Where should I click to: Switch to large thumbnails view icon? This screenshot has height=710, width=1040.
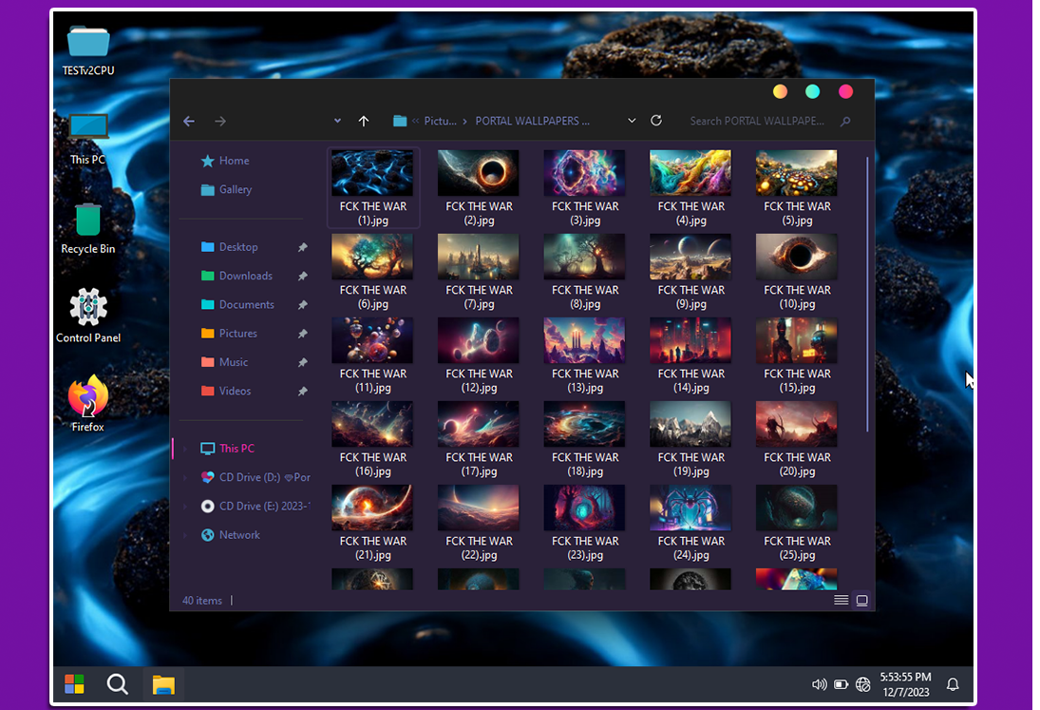coord(861,601)
